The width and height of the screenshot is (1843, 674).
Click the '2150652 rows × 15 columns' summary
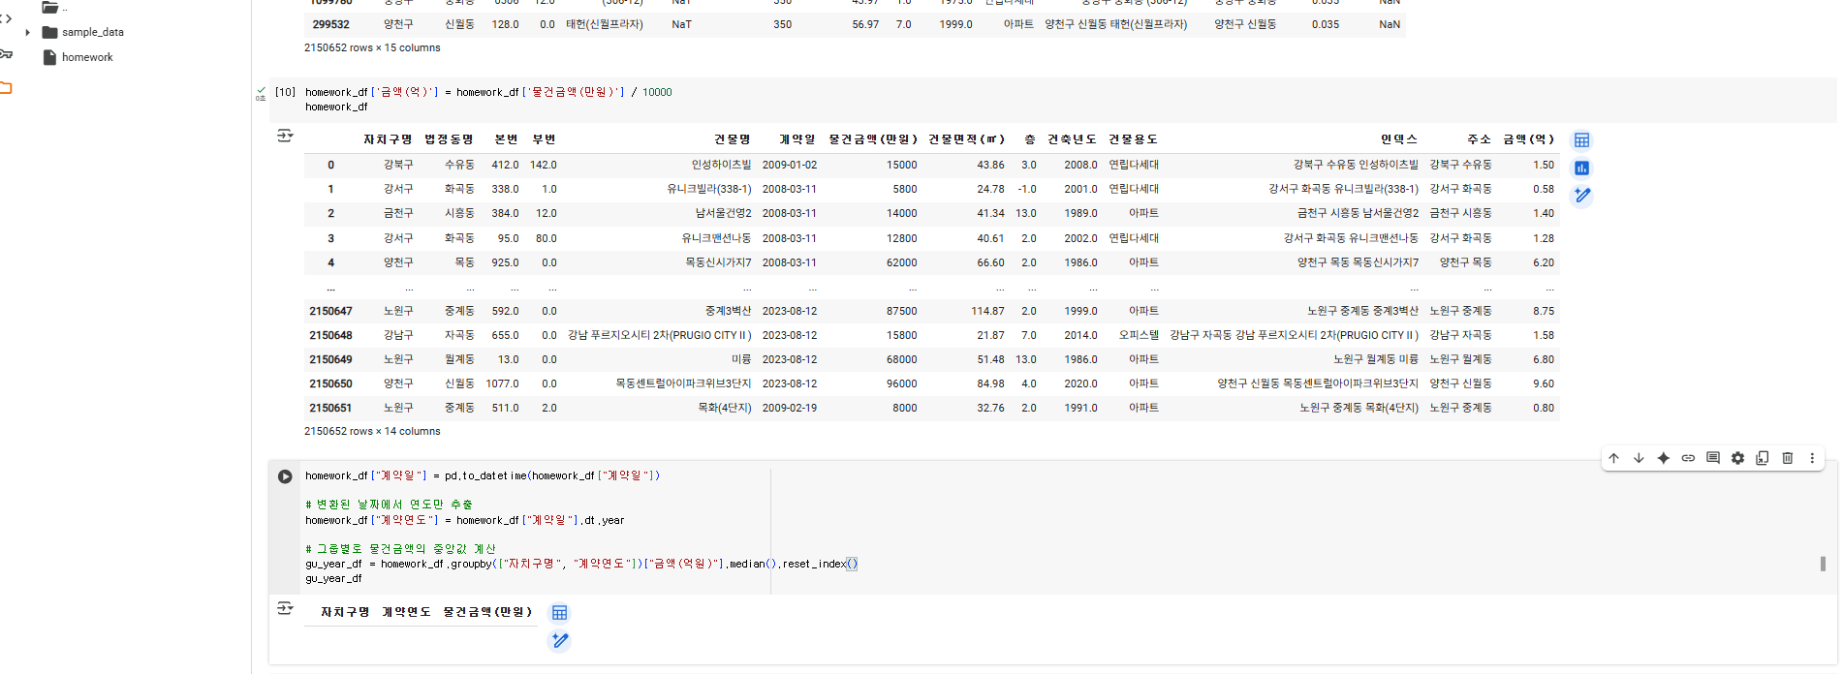click(x=372, y=47)
